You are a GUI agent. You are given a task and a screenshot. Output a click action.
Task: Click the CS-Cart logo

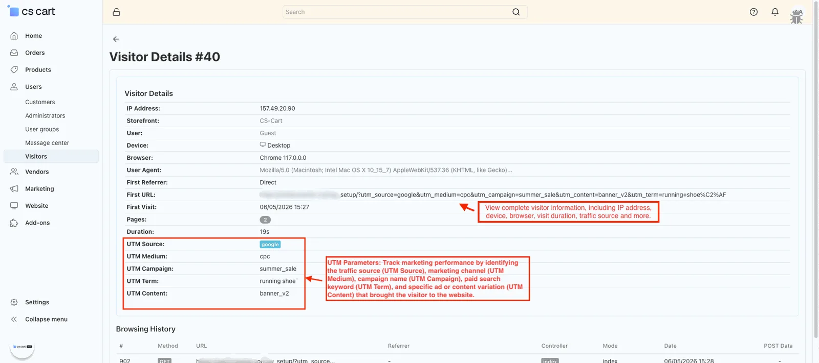[32, 11]
